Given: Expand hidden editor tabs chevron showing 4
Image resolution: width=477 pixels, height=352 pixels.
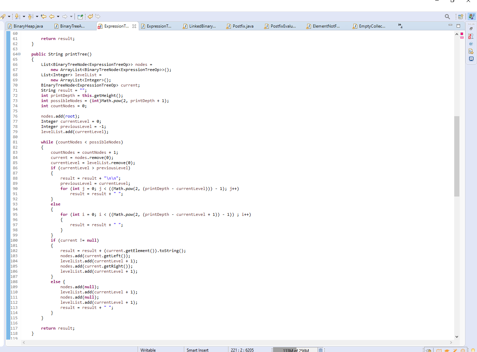Looking at the screenshot, I should pyautogui.click(x=399, y=26).
